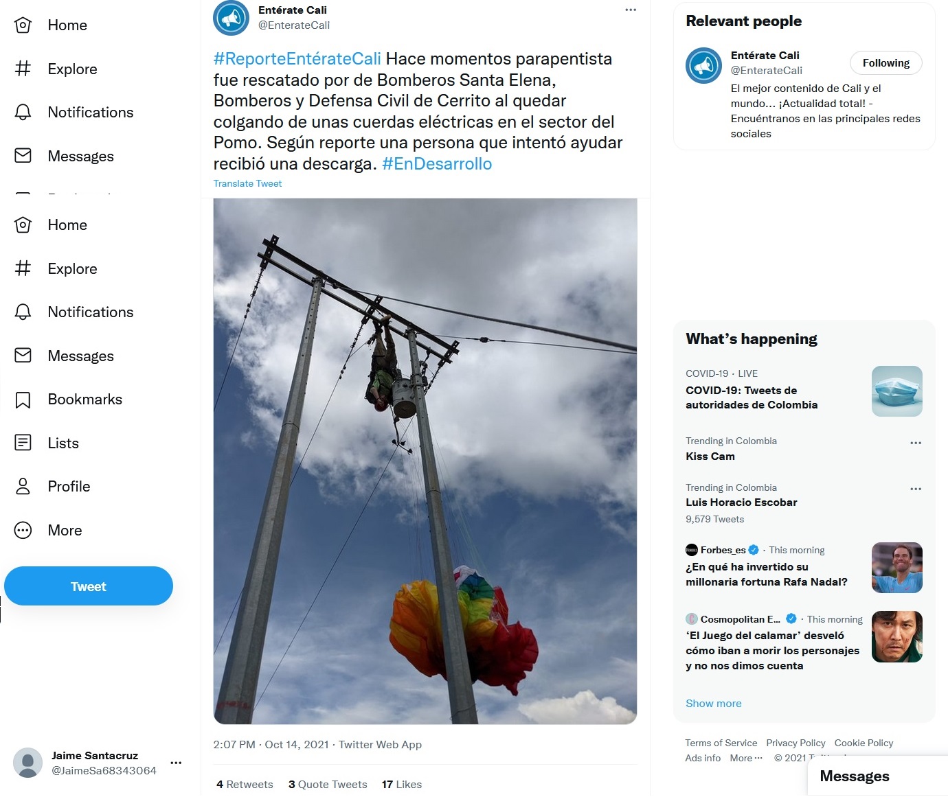Screen dimensions: 948x797
Task: Open options for Kiss Cam trend
Action: tap(916, 443)
